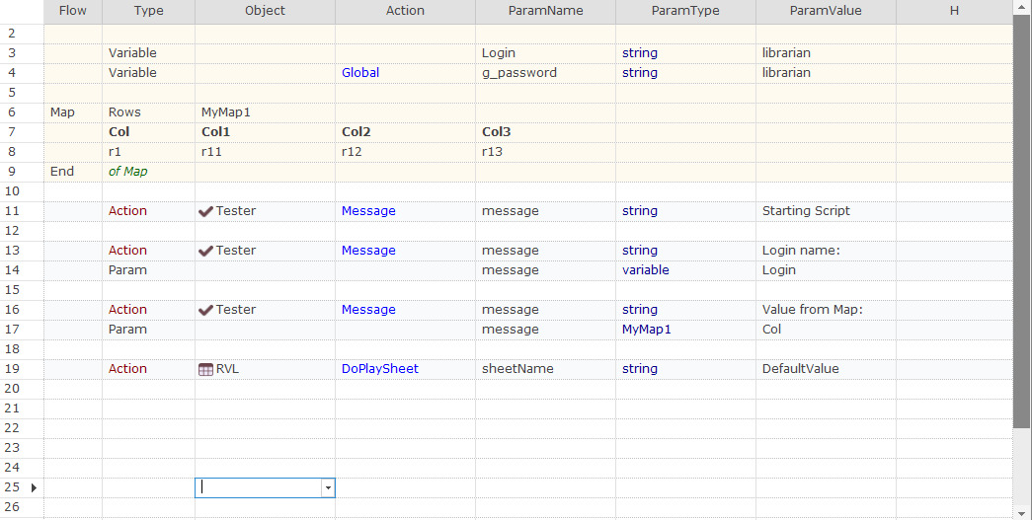The width and height of the screenshot is (1032, 520).
Task: Click the Tester checkmark icon in row 11
Action: [205, 211]
